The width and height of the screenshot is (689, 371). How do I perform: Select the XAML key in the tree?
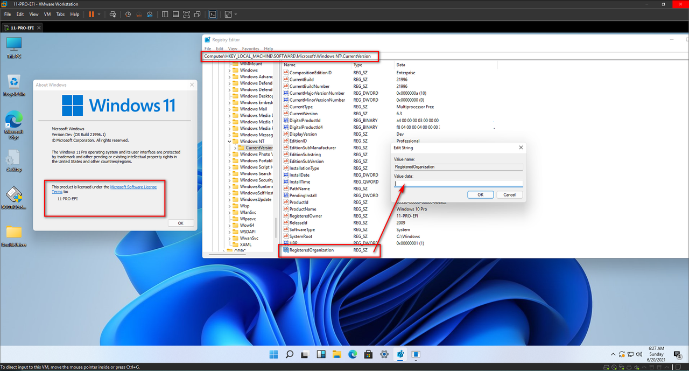pyautogui.click(x=245, y=244)
